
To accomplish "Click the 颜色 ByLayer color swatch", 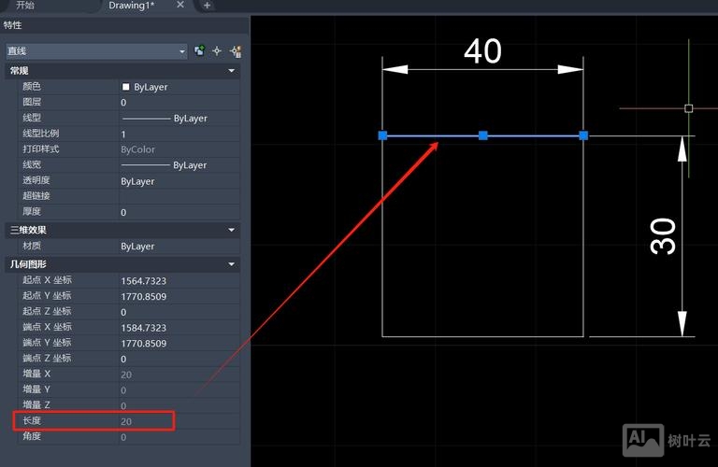I will pos(126,87).
